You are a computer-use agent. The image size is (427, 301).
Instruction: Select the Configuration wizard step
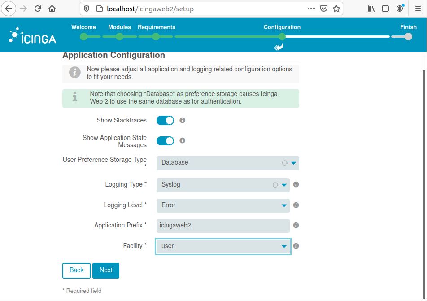coord(282,36)
